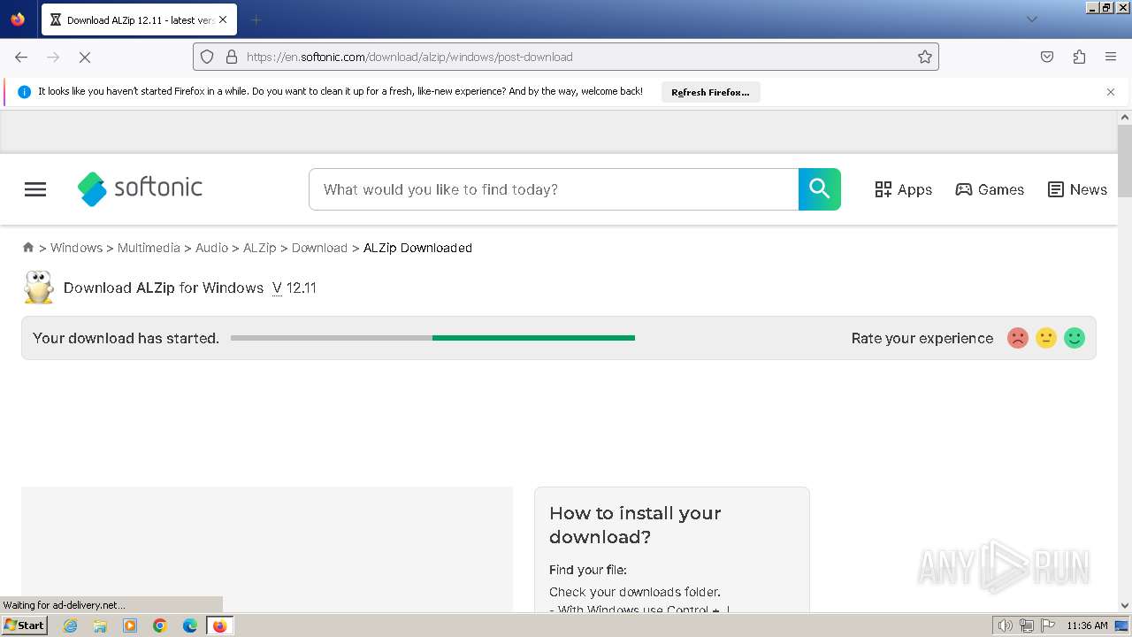Launch Chrome from taskbar
Screen dimensions: 1132x637
[160, 625]
